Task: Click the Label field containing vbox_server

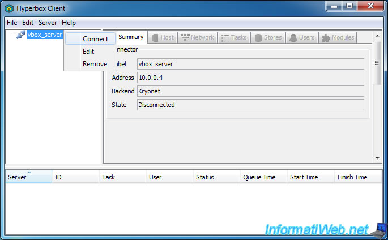Action: point(250,64)
